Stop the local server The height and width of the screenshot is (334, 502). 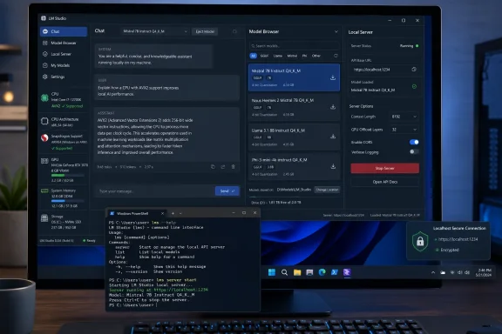click(385, 168)
